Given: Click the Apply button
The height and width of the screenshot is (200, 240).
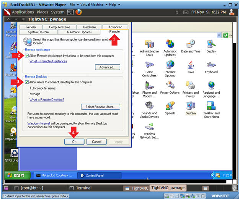Looking at the screenshot, I should (x=119, y=141).
